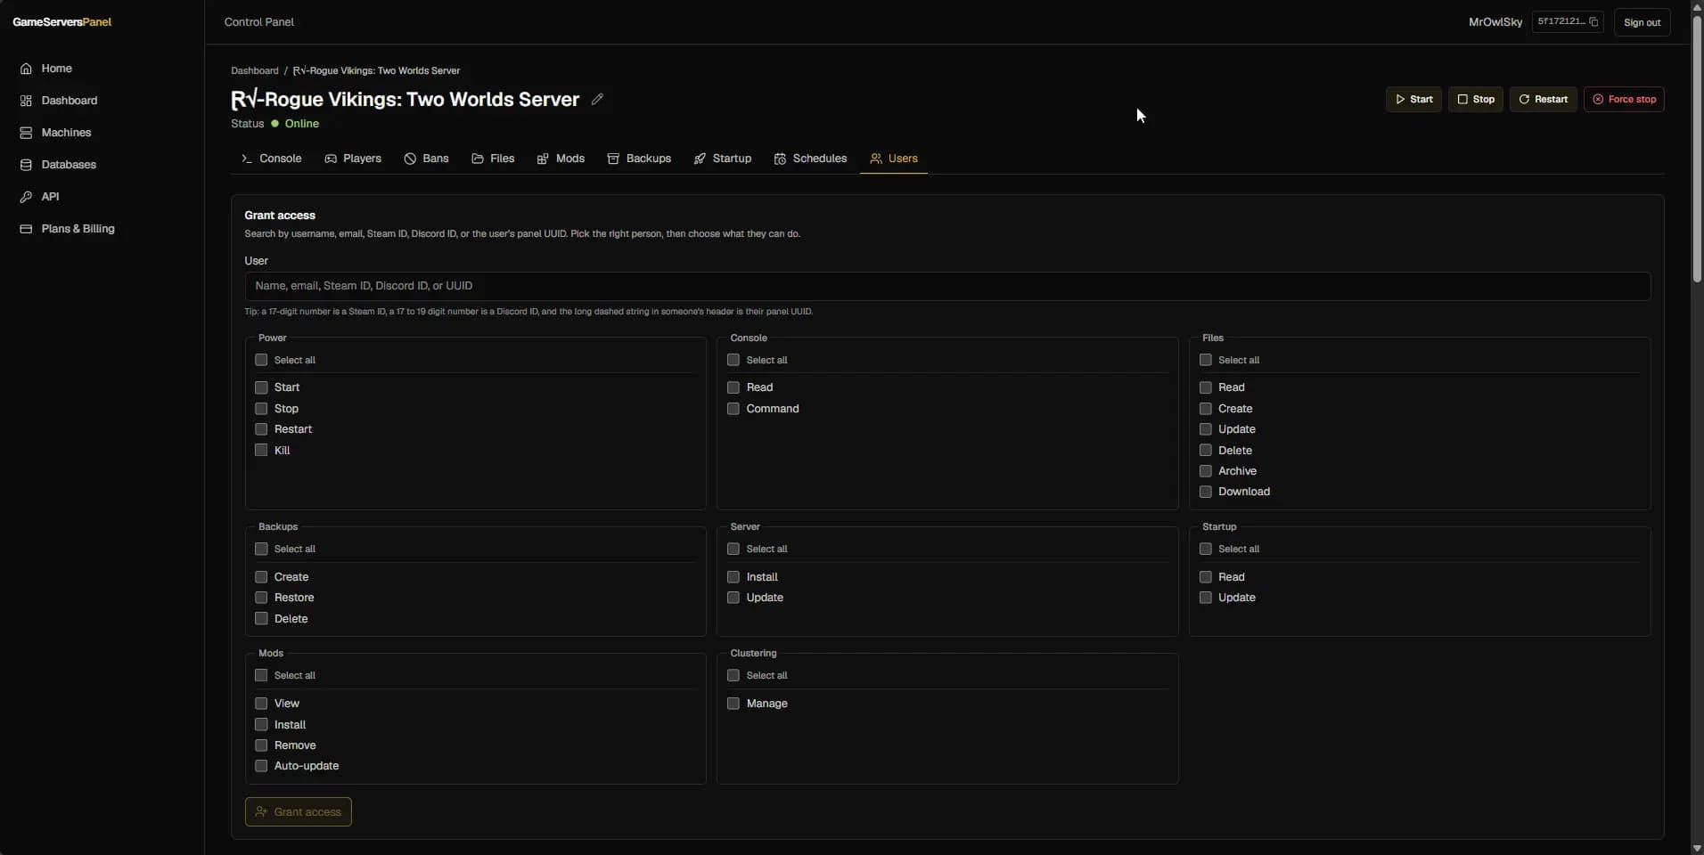The height and width of the screenshot is (855, 1704).
Task: Check the Mods Install permission
Action: 261,725
